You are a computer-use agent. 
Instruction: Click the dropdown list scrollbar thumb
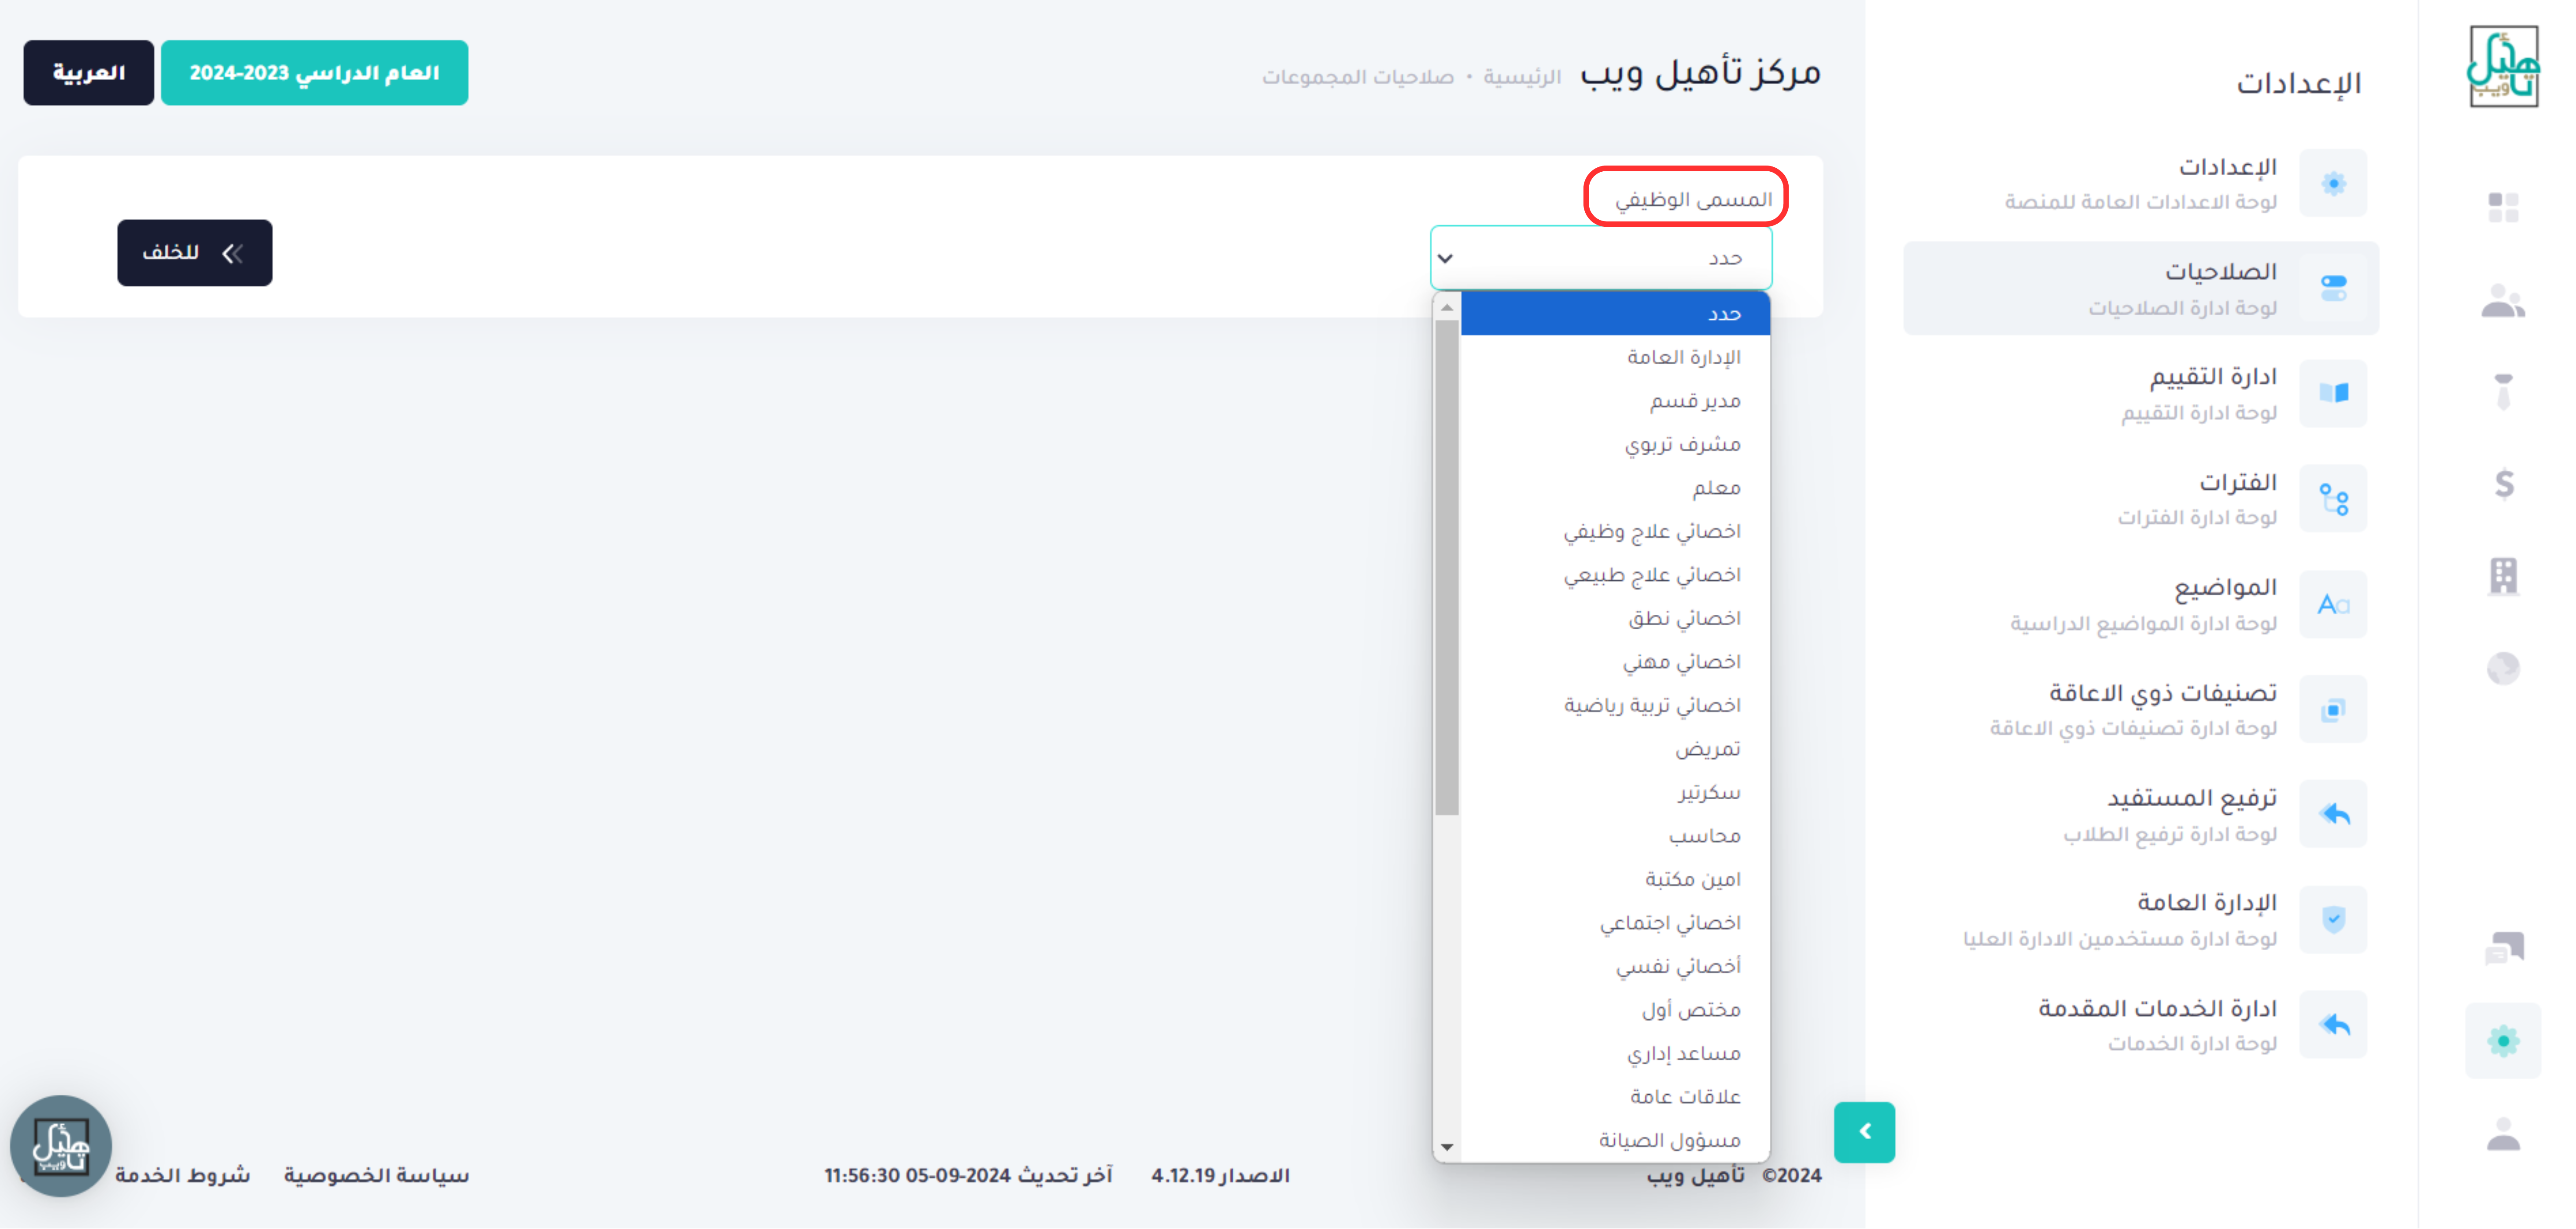click(1446, 567)
